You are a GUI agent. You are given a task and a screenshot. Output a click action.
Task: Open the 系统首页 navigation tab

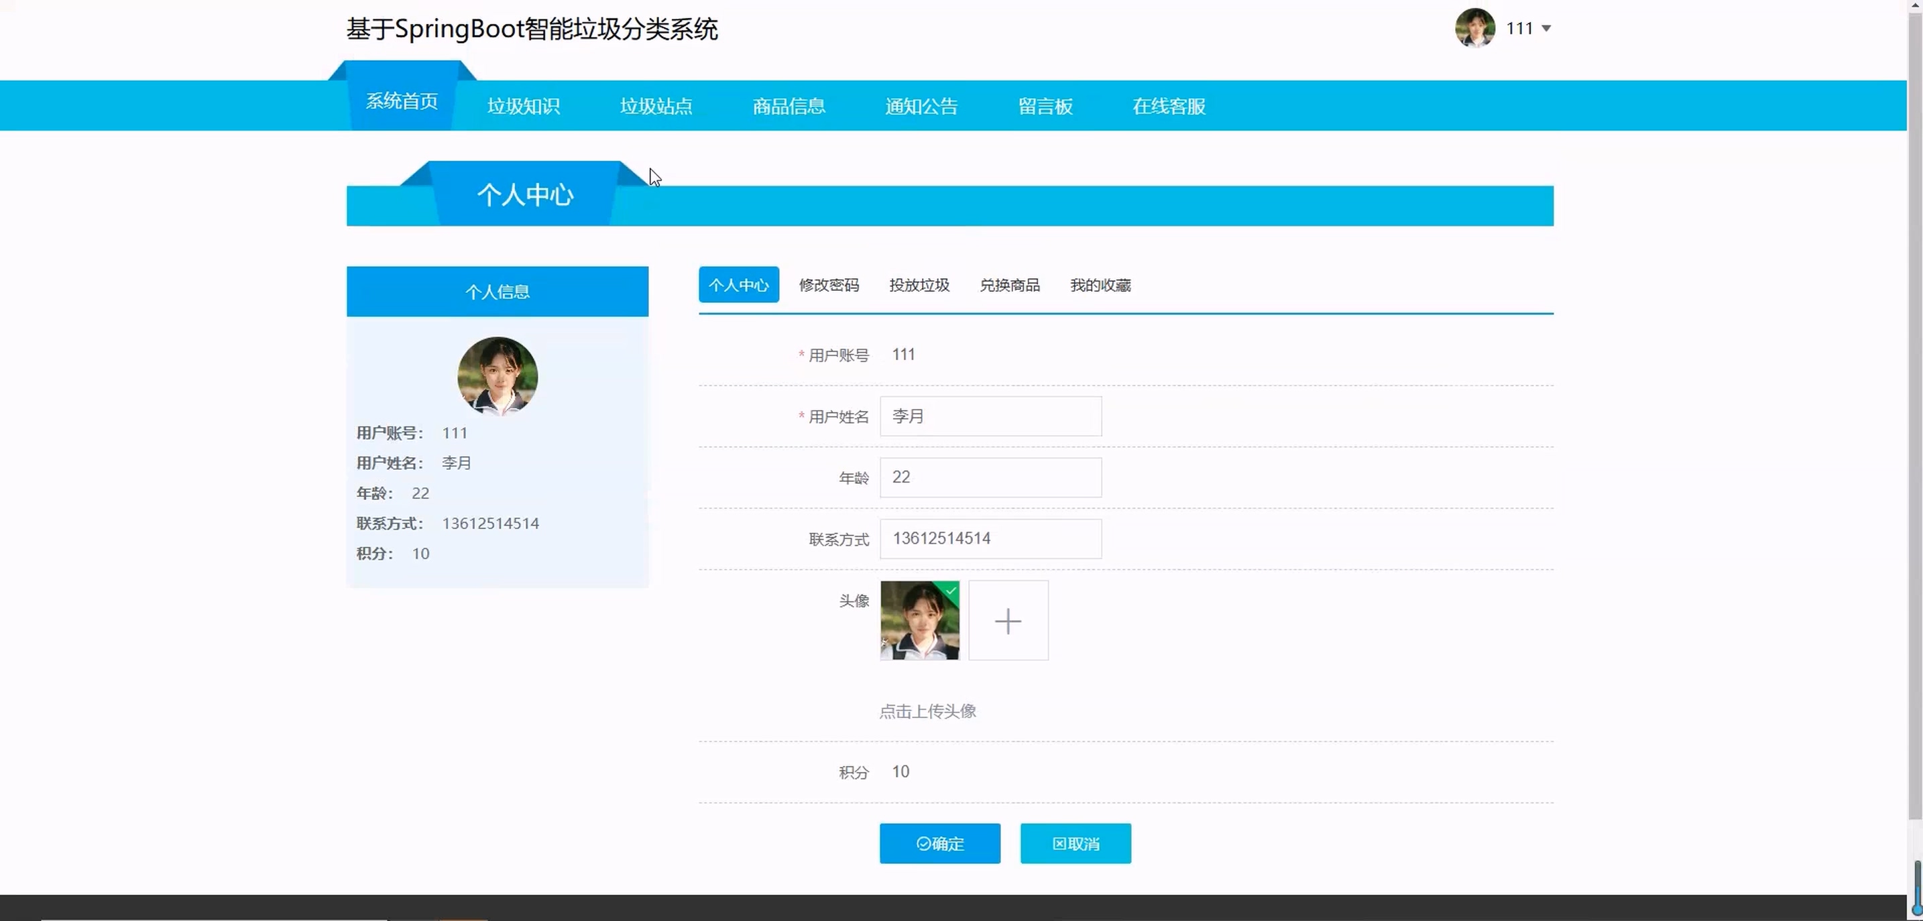[x=402, y=101]
